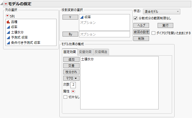Click the 枝分かれ button
The image size is (192, 118).
point(71,72)
